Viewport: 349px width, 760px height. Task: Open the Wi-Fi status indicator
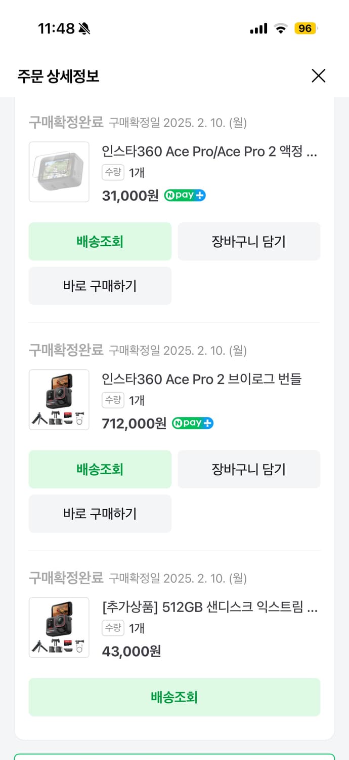(x=282, y=29)
